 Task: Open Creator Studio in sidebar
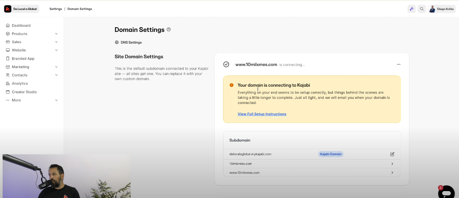24,92
